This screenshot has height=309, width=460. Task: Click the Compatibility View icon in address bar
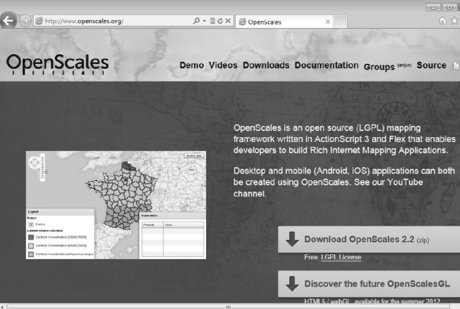(212, 22)
